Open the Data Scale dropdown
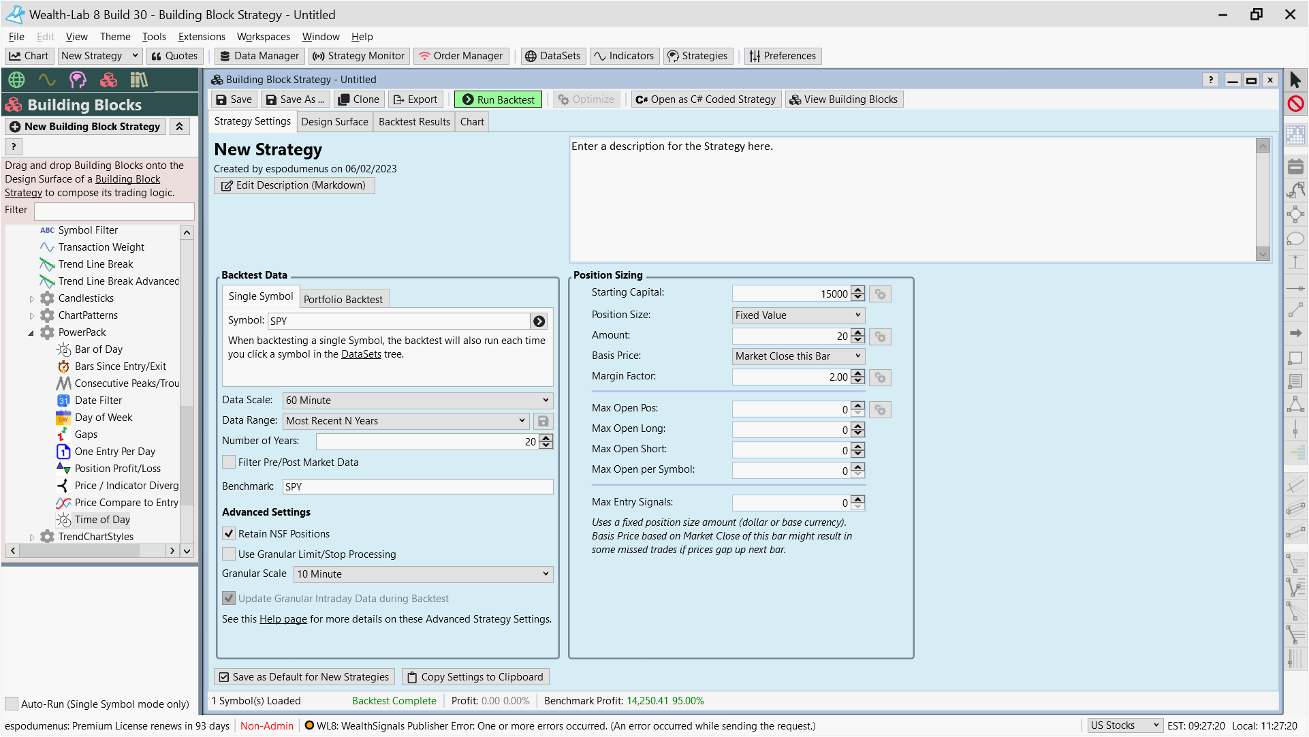Screen dimensions: 1309x737 click(x=417, y=400)
